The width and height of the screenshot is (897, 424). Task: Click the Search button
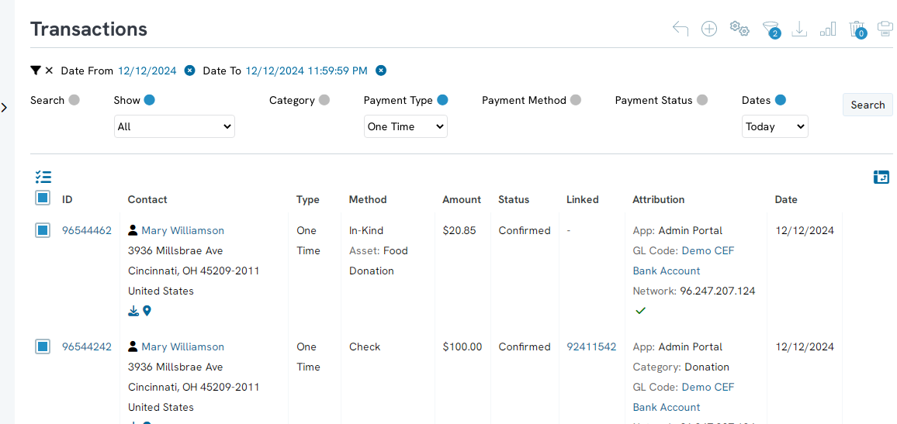tap(867, 105)
